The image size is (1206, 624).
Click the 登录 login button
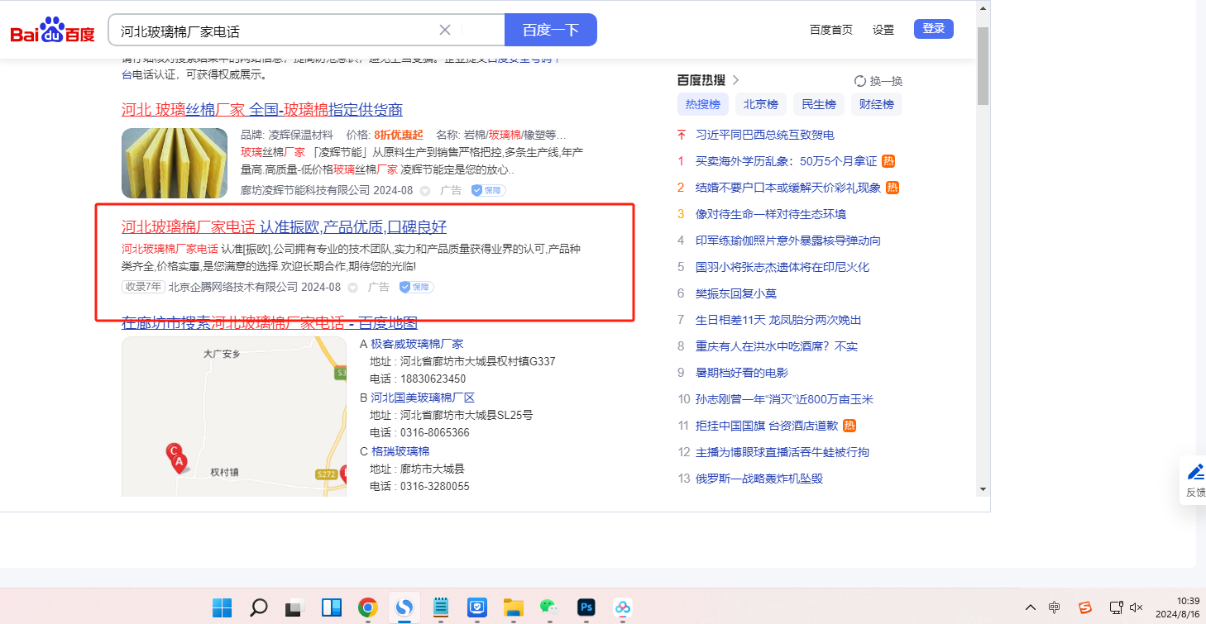click(933, 29)
